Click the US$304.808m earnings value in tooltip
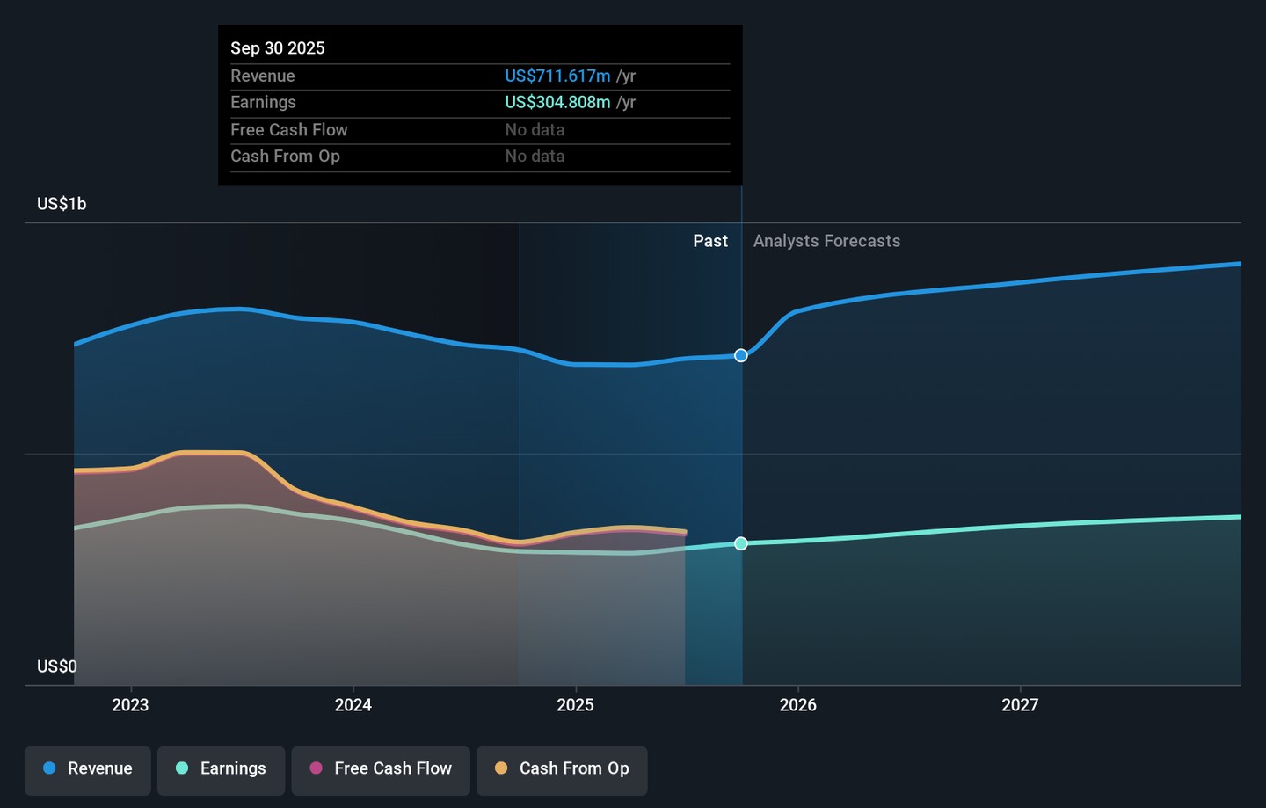Viewport: 1266px width, 808px height. (x=557, y=103)
